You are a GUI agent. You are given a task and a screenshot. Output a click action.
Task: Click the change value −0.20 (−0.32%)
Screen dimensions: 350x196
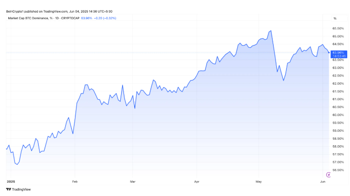tap(105, 18)
